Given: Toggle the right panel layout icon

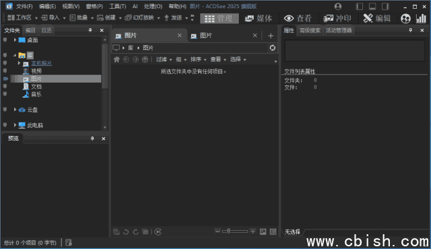Looking at the screenshot, I should coord(385,6).
